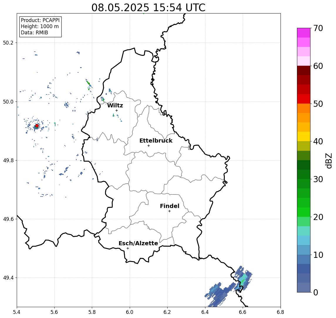Screen dimensions: 336x318
Task: Click the colorbar tick label 50
Action: pyautogui.click(x=318, y=104)
